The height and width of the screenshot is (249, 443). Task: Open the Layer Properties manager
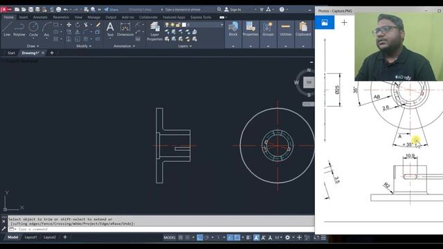[x=154, y=31]
